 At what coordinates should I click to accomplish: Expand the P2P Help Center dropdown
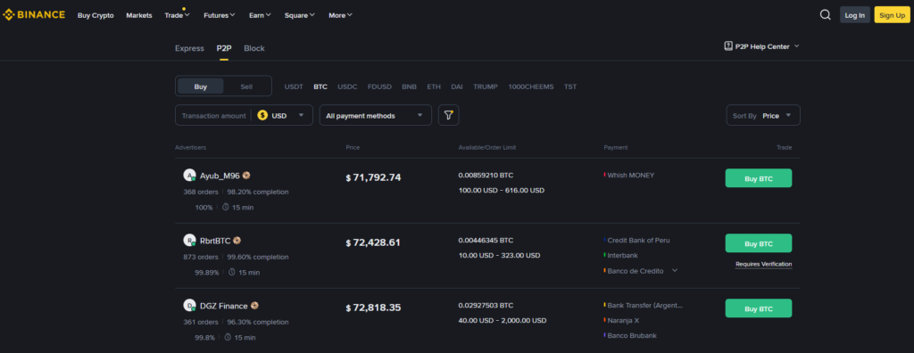[x=797, y=46]
